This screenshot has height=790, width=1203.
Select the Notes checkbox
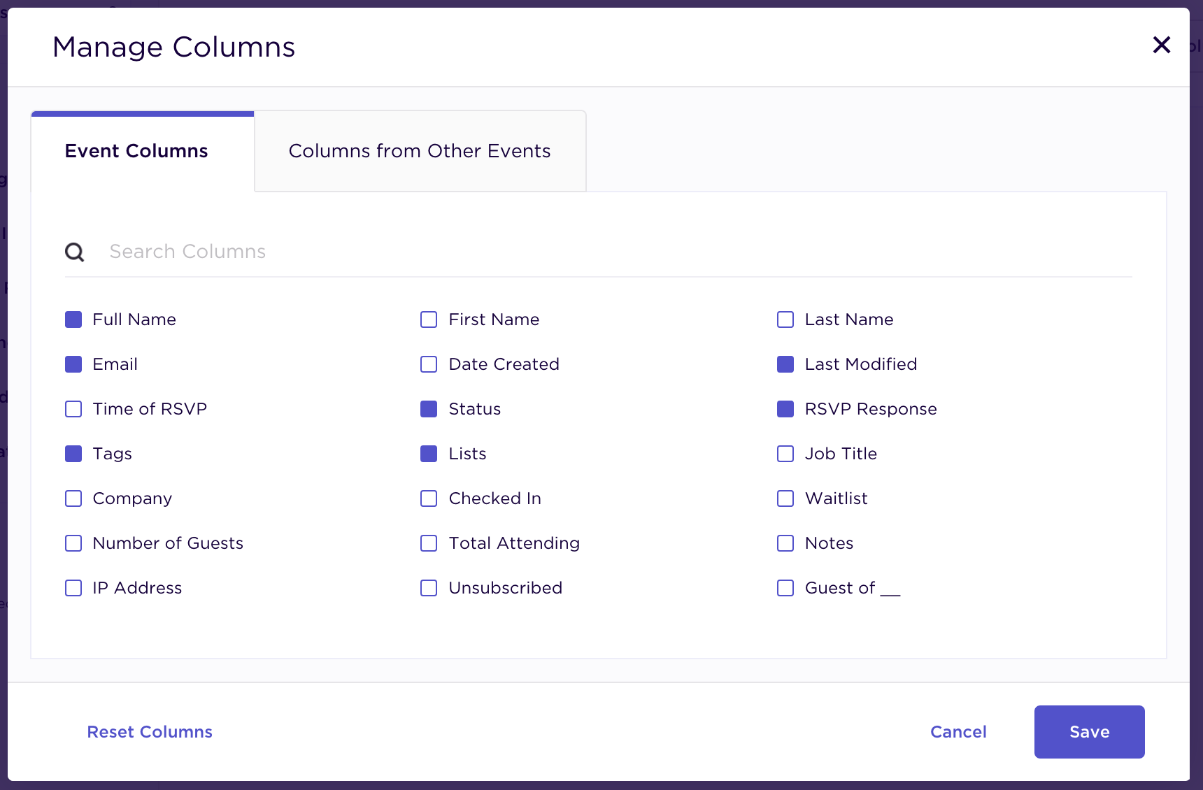785,543
